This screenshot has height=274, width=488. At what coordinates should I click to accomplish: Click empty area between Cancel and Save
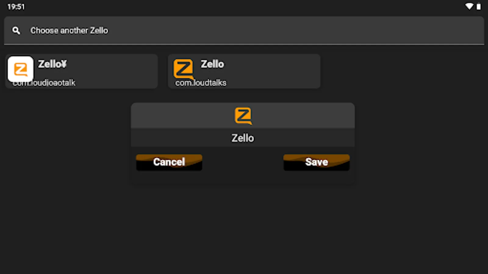tap(242, 163)
